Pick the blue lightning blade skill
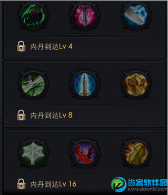Viewport: 168px width, 195px height. [136, 15]
